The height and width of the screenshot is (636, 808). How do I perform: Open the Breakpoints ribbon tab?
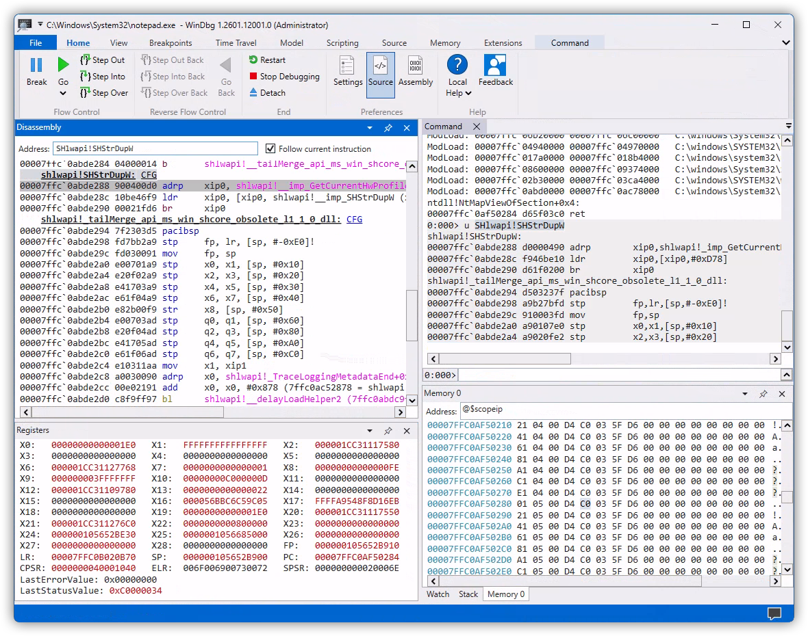coord(171,43)
